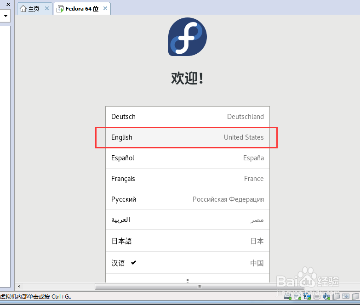Click the second removable device icon at far right
The height and width of the screenshot is (305, 360).
pyautogui.click(x=355, y=297)
